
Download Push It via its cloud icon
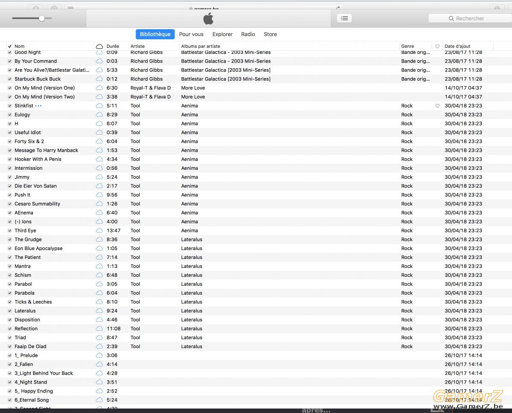point(99,195)
